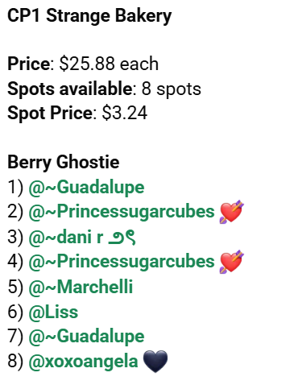The image size is (298, 385).
Task: Click the Spot Price label
Action: pyautogui.click(x=50, y=113)
